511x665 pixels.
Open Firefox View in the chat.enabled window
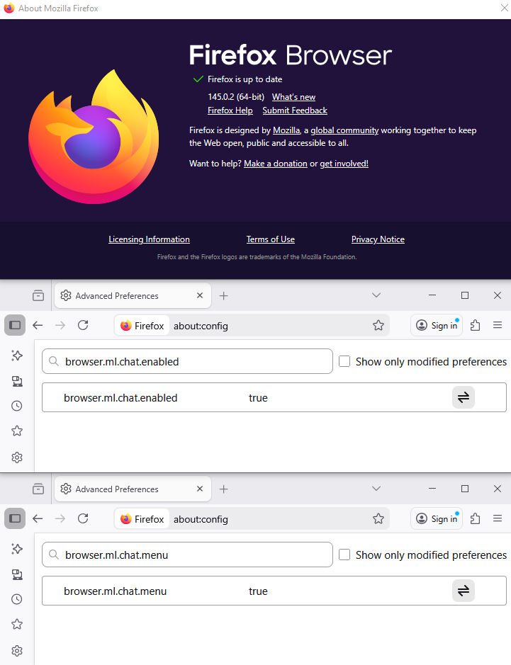(38, 295)
